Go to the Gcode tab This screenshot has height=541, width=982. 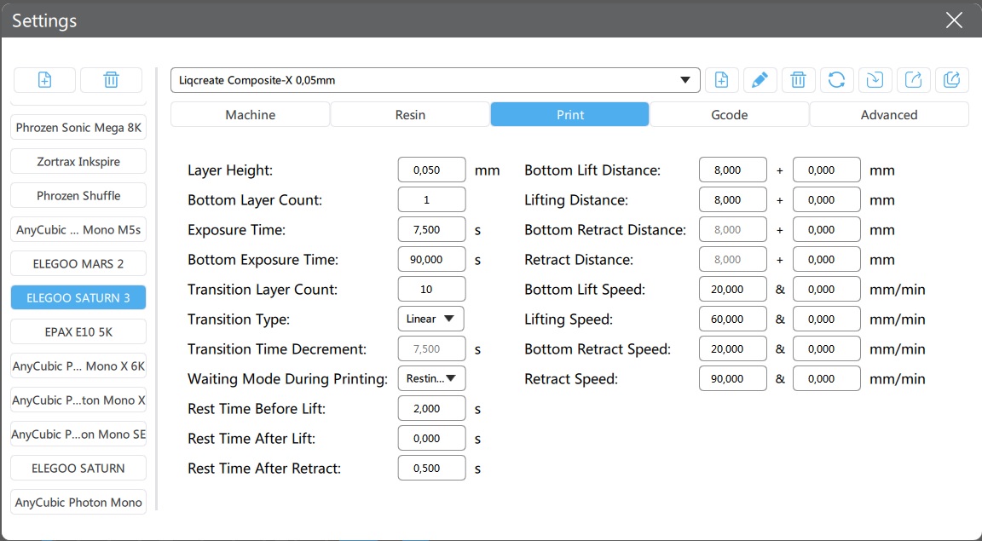pyautogui.click(x=729, y=114)
